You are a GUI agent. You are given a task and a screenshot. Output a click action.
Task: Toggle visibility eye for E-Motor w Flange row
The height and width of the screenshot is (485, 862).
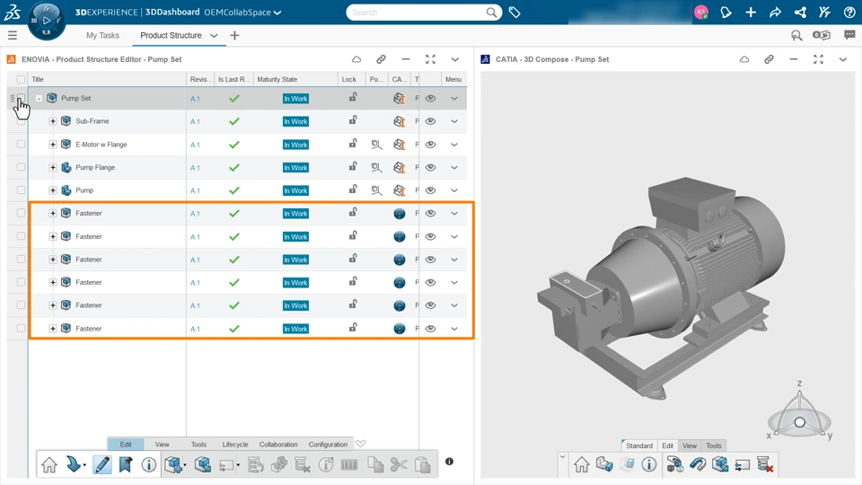click(x=430, y=145)
